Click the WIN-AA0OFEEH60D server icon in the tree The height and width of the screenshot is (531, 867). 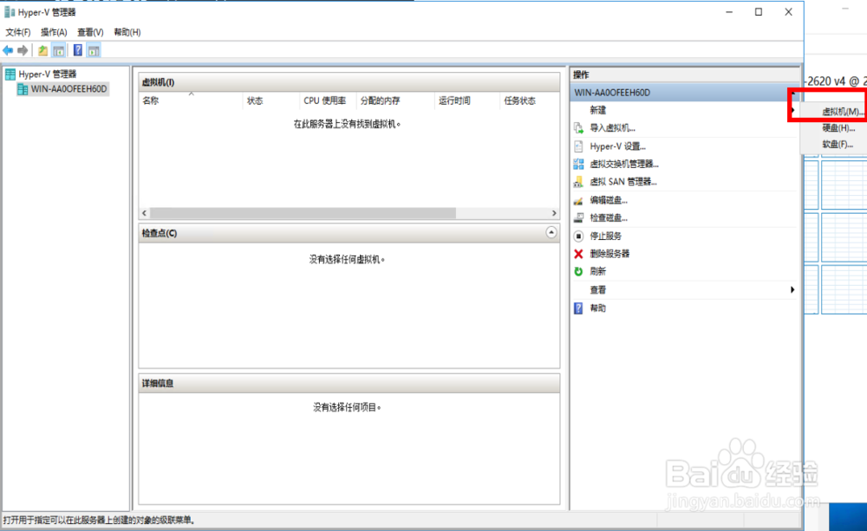(23, 89)
